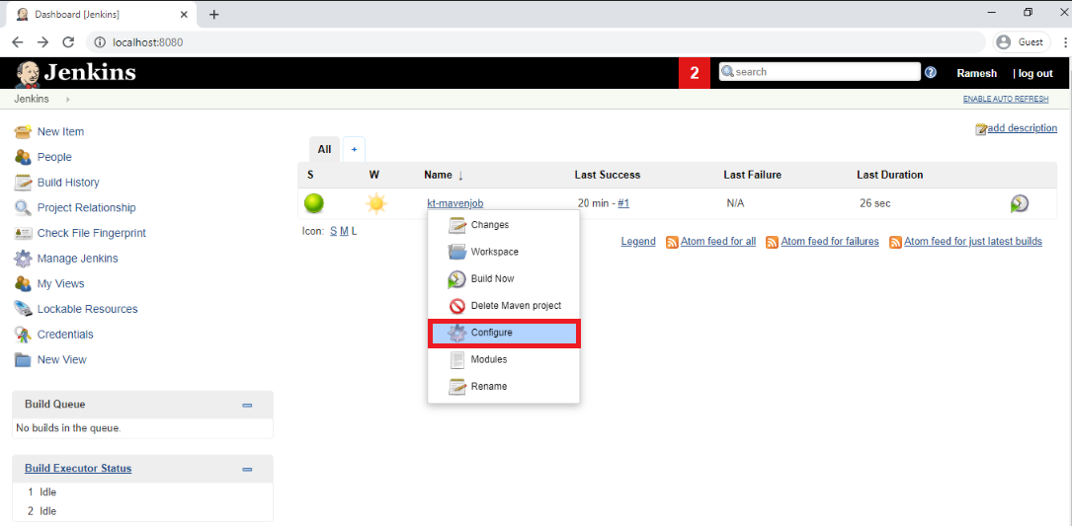Viewport: 1072px width, 526px height.
Task: Click RSS icon for Atom feed for failures
Action: [x=772, y=242]
